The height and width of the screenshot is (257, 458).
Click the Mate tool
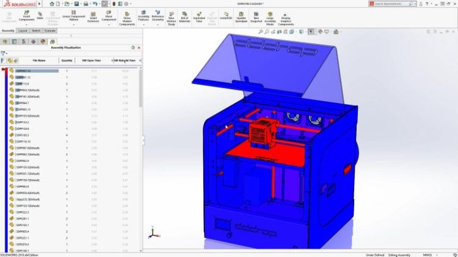pyautogui.click(x=40, y=16)
